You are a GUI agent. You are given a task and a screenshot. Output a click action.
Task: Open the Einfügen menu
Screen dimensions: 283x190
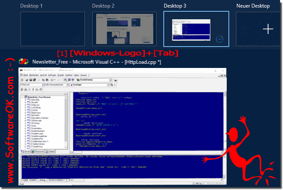(52, 75)
